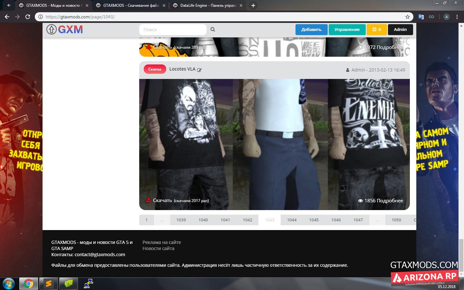Viewport: 464px width, 290px height.
Task: Click the GXM site logo
Action: [65, 29]
